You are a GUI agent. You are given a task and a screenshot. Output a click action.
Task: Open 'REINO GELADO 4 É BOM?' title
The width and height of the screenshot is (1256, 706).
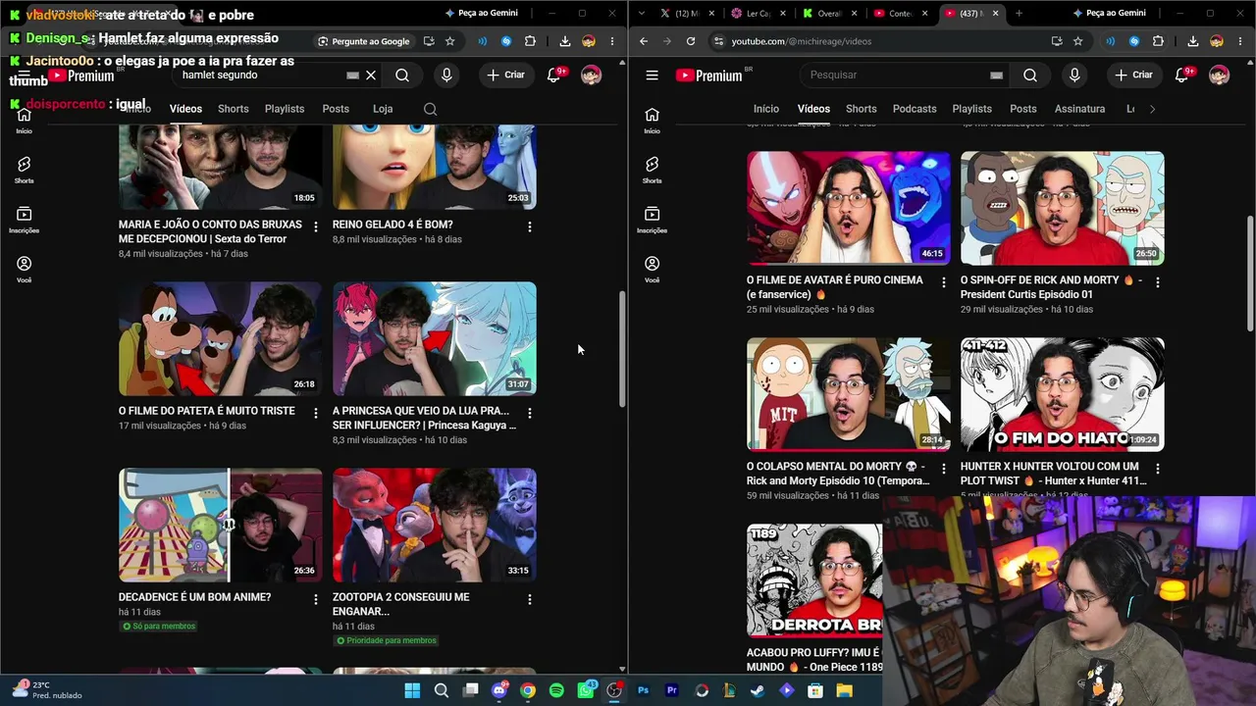click(392, 225)
